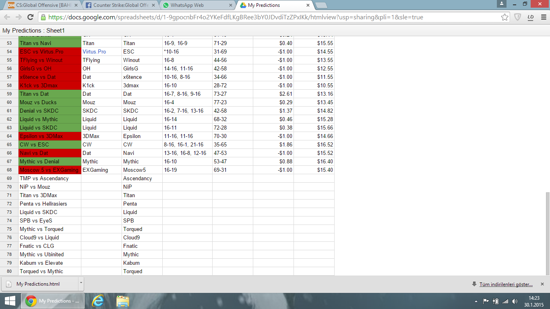Select the Cloud9 vs Liquid cell

[50, 237]
